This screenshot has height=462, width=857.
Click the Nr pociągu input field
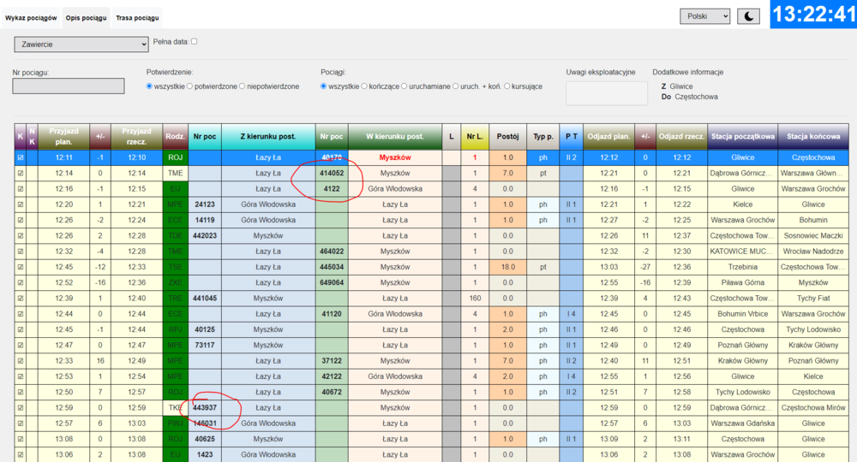(x=69, y=86)
